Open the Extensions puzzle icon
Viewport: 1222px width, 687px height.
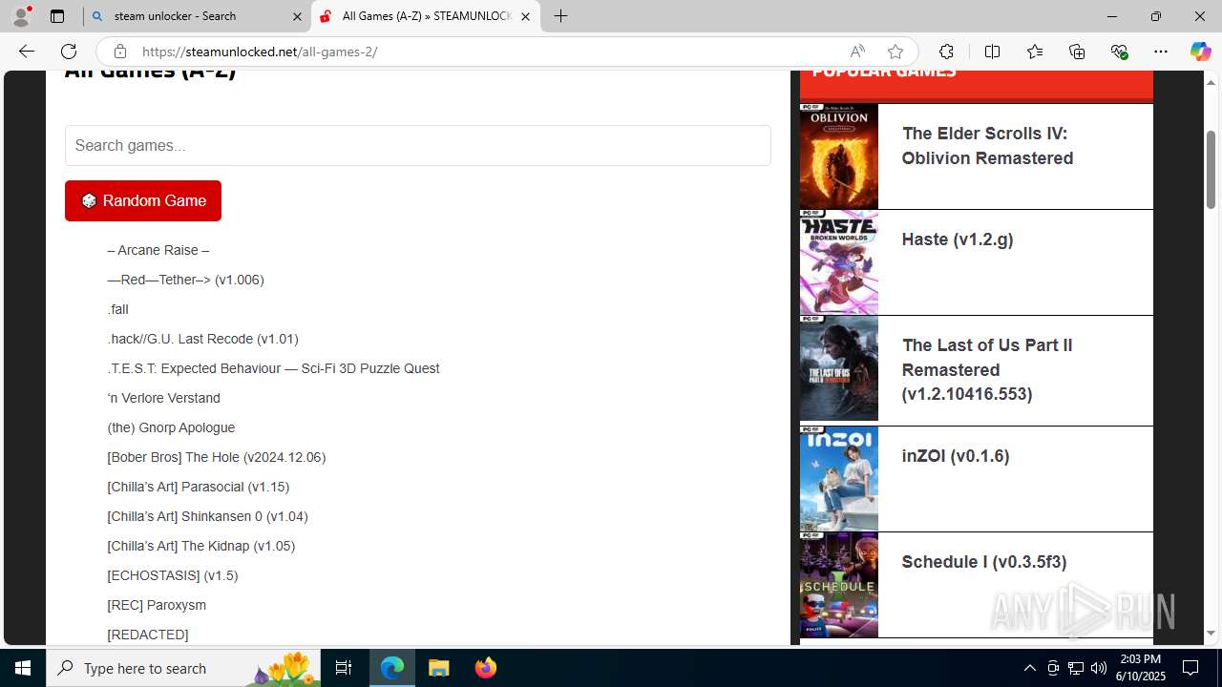[946, 52]
